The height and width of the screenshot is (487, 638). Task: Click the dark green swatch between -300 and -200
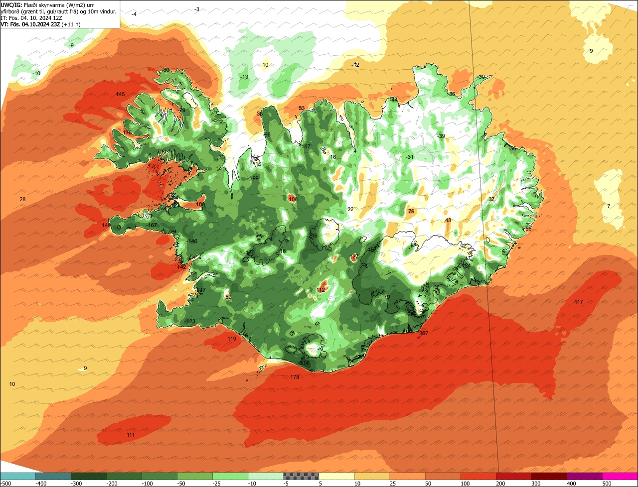click(89, 476)
